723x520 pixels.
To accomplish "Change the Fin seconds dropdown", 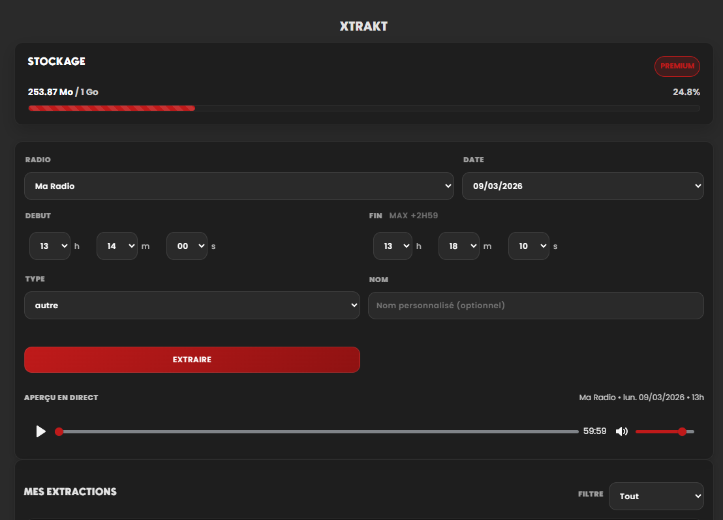I will (x=529, y=246).
